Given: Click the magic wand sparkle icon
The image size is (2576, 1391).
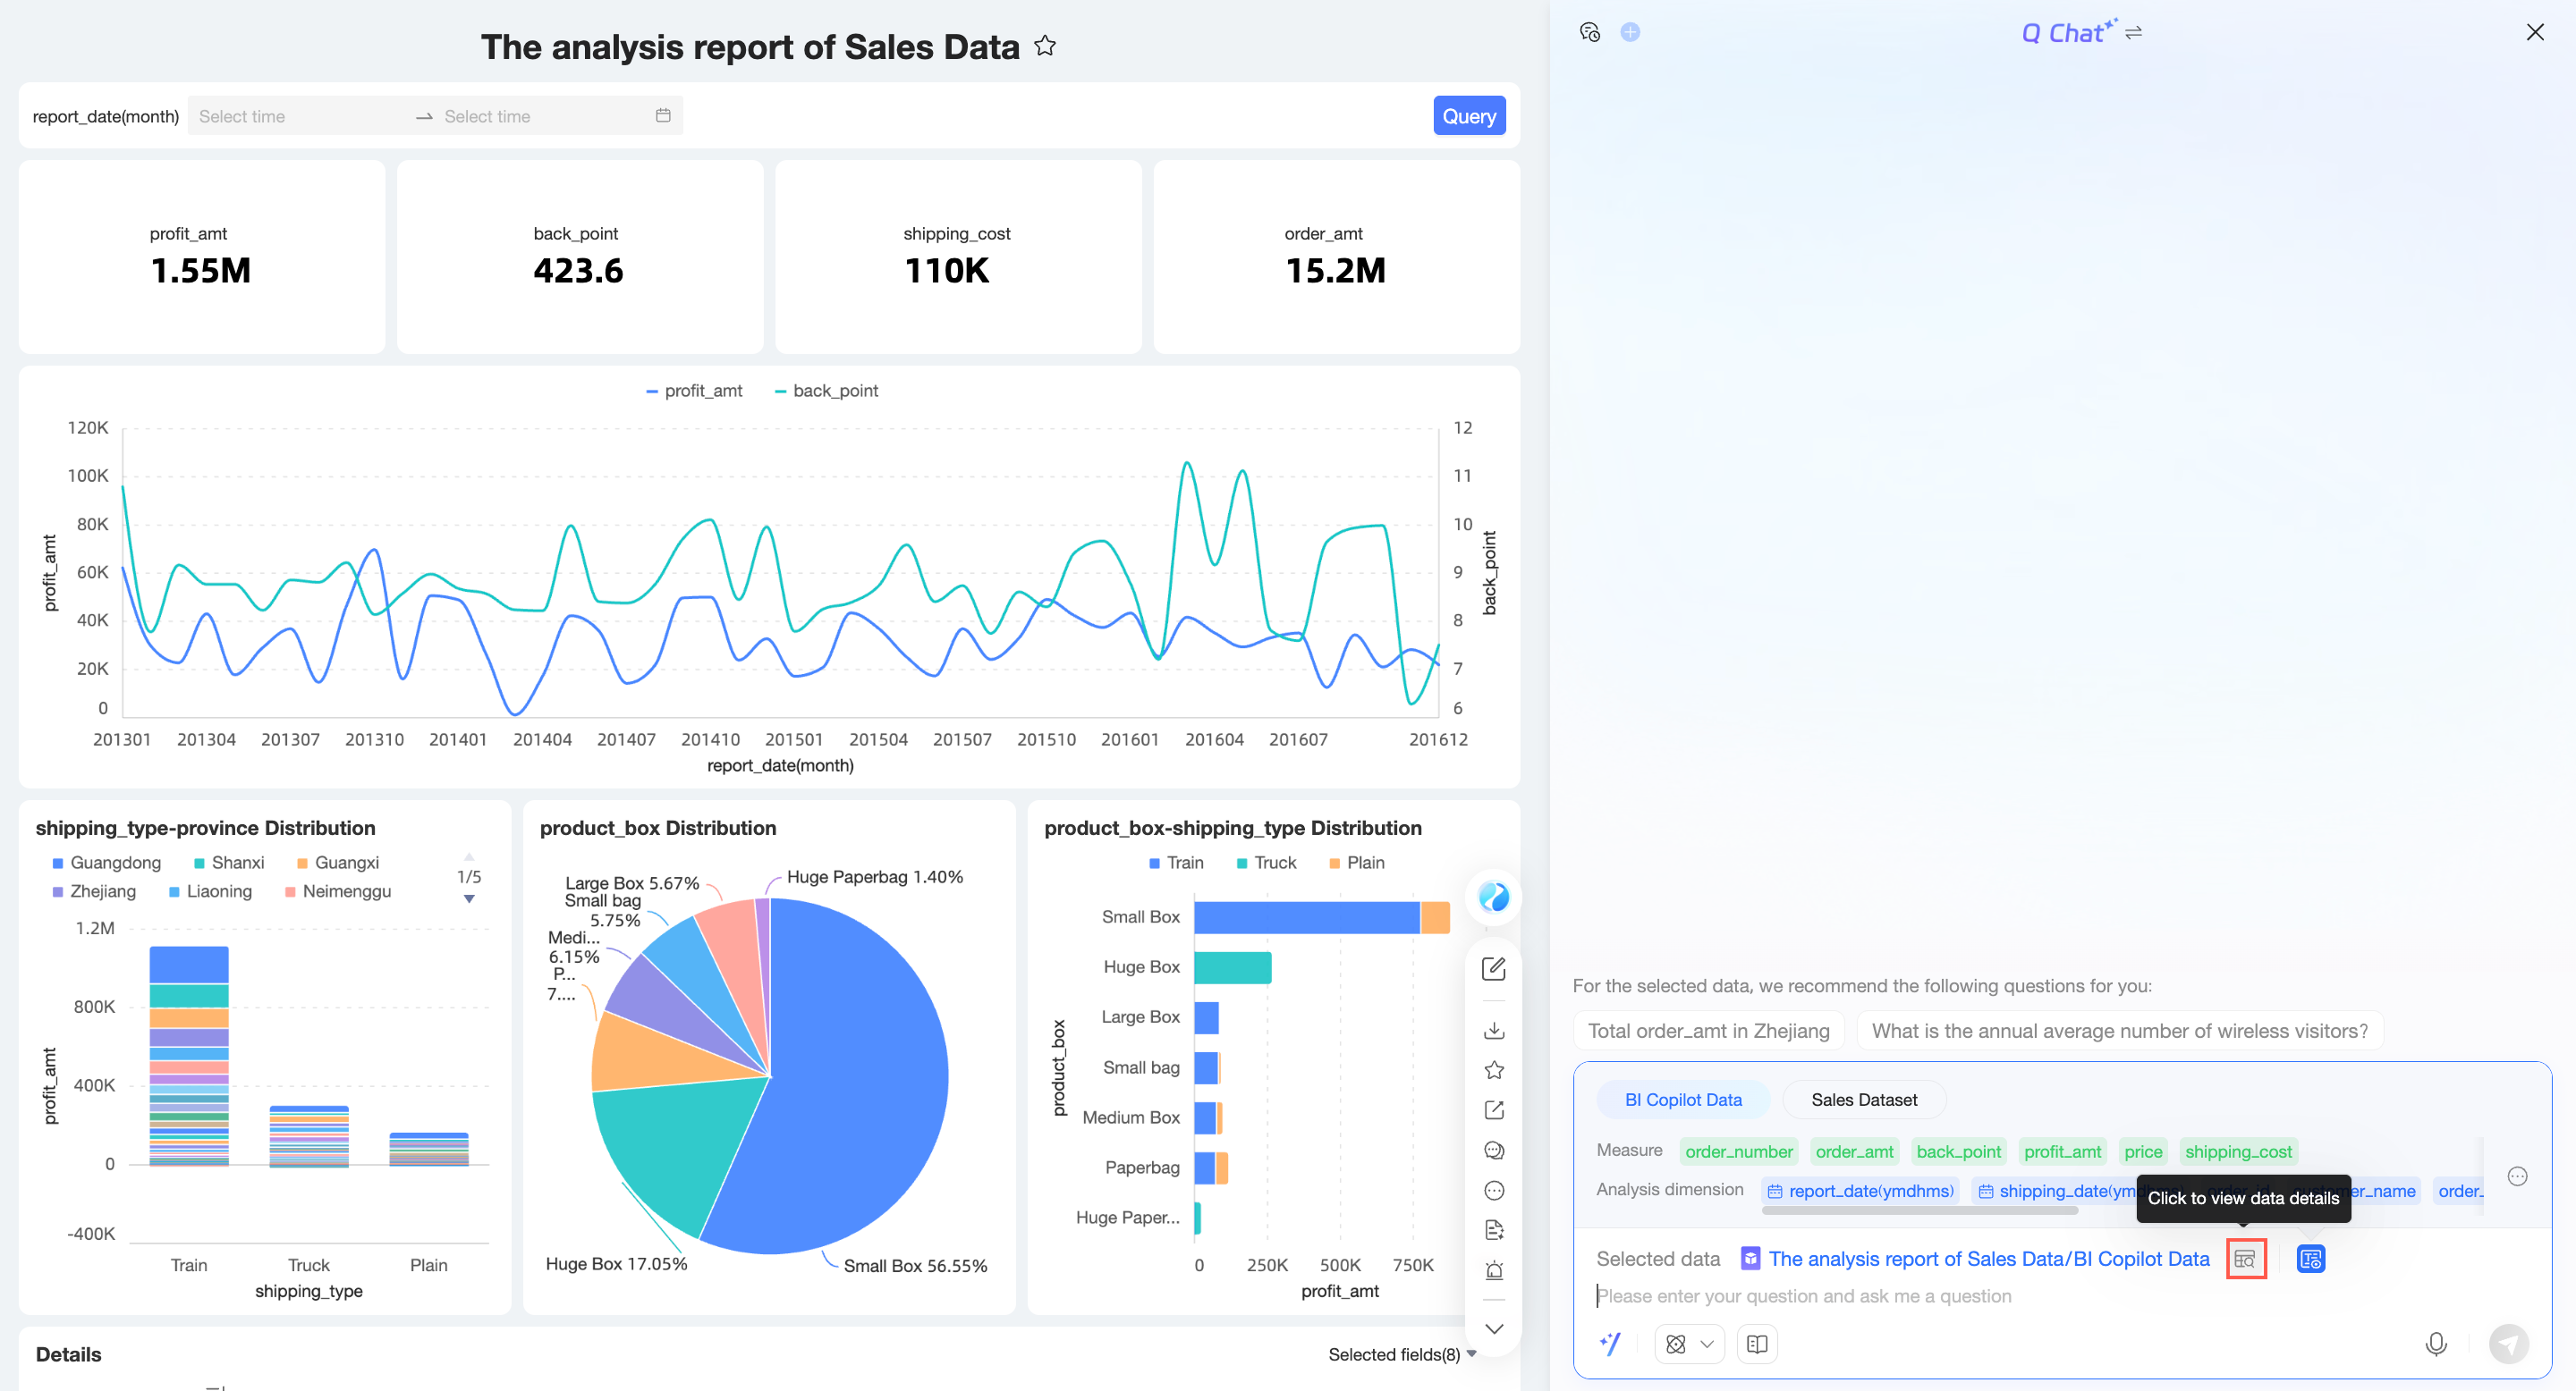Looking at the screenshot, I should tap(1610, 1344).
